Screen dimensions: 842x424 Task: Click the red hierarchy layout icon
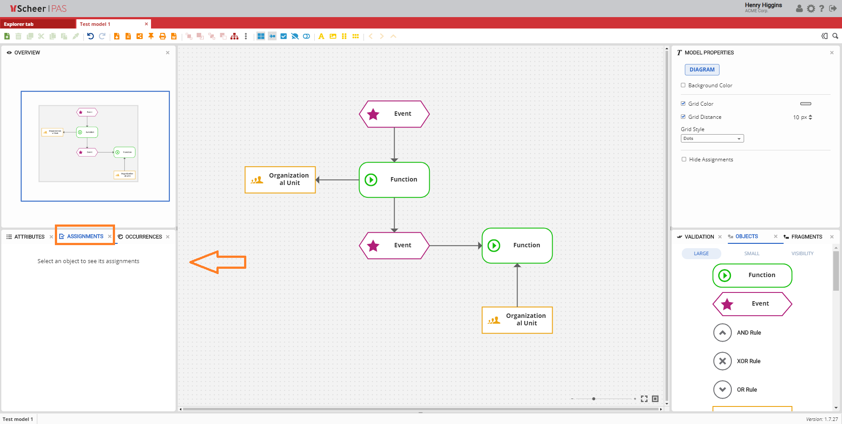click(234, 36)
